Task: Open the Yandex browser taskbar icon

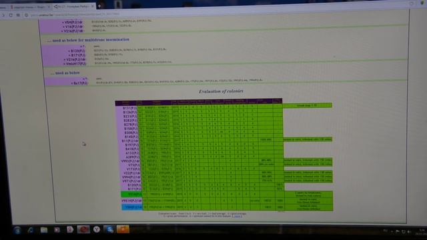Action: tap(96, 229)
